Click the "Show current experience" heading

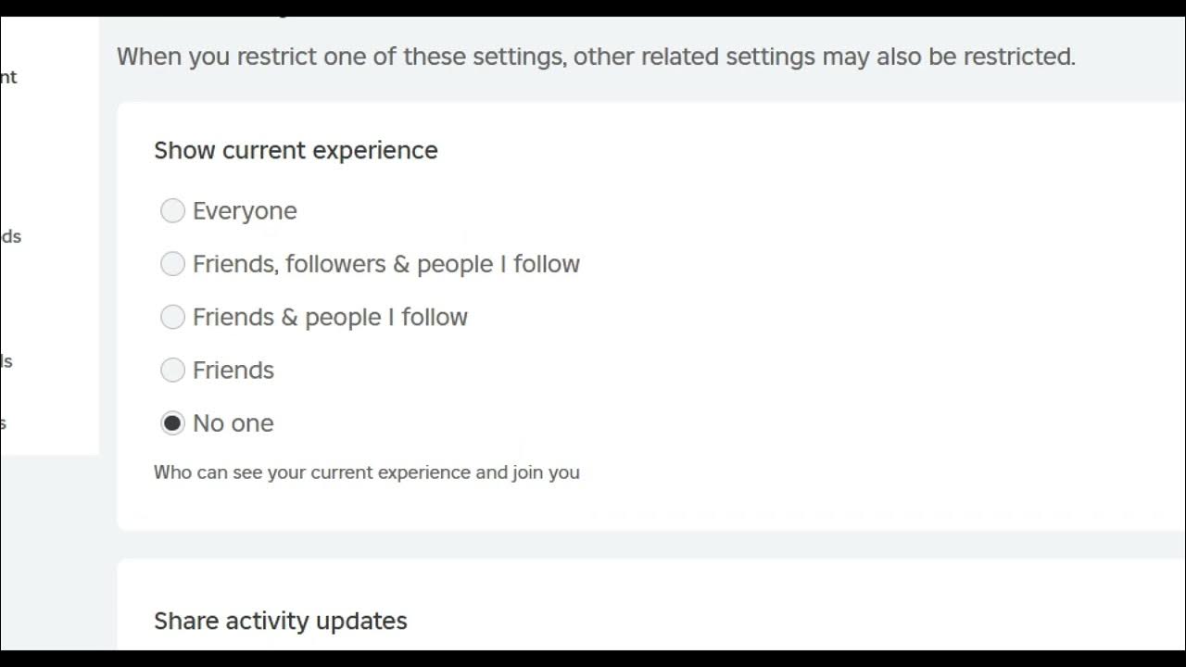[296, 150]
